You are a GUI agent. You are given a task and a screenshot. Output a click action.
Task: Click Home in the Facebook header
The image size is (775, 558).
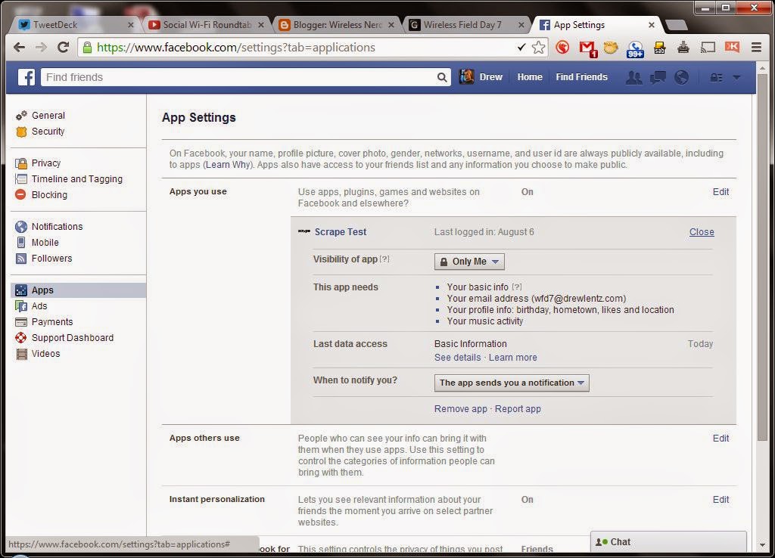530,77
